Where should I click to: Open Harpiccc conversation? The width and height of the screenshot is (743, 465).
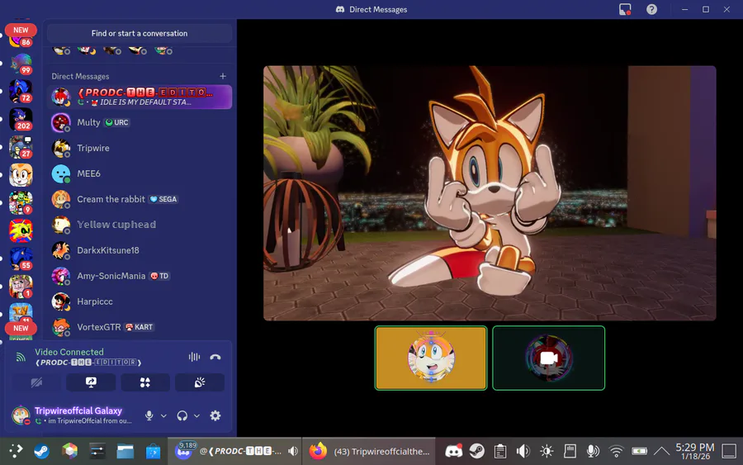coord(140,301)
